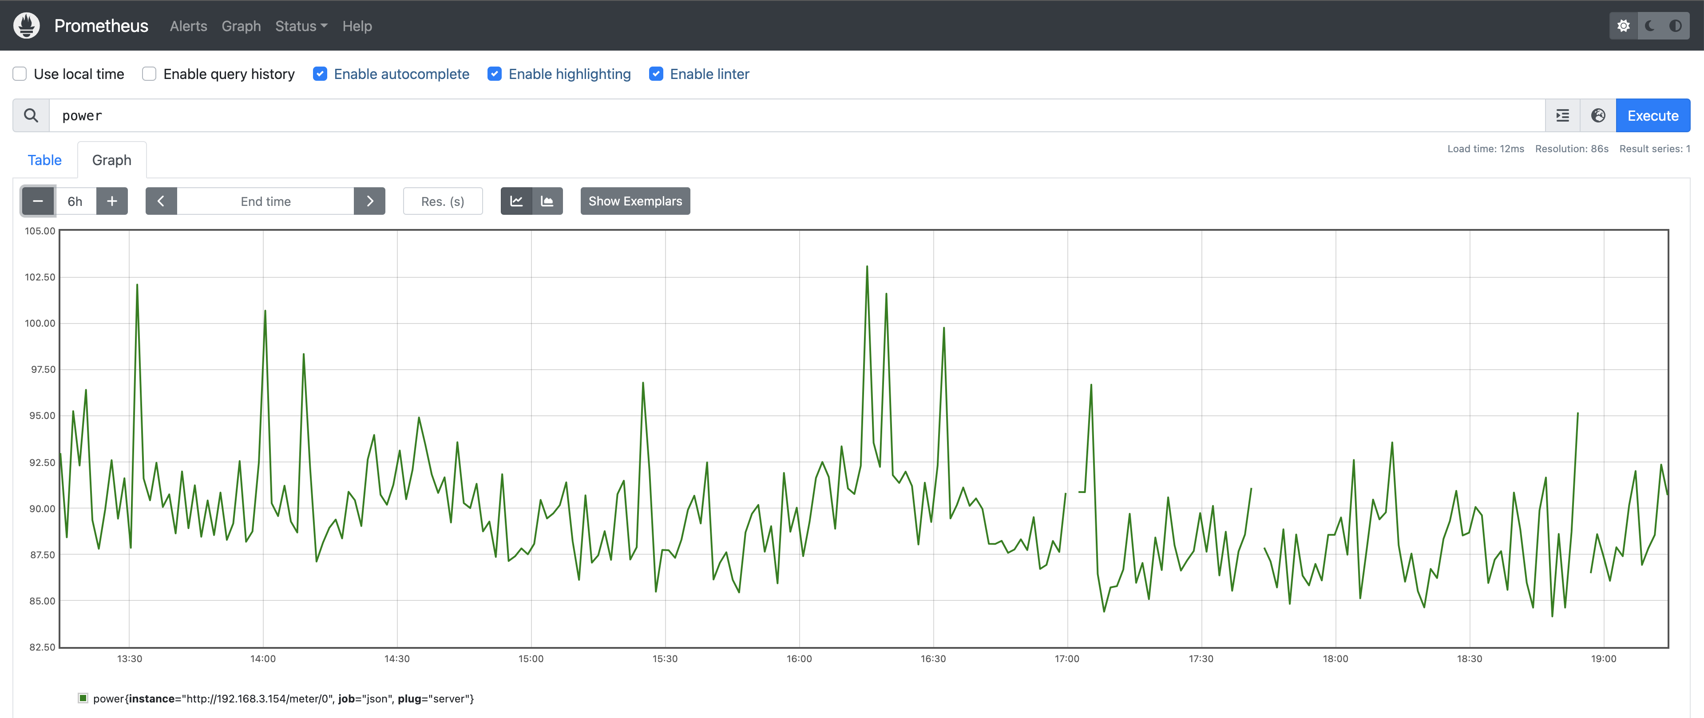Click Show Exemplars button
This screenshot has height=718, width=1704.
[635, 201]
